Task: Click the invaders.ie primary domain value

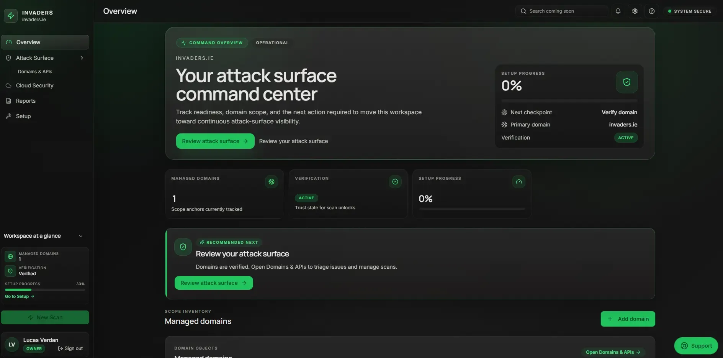Action: coord(623,125)
